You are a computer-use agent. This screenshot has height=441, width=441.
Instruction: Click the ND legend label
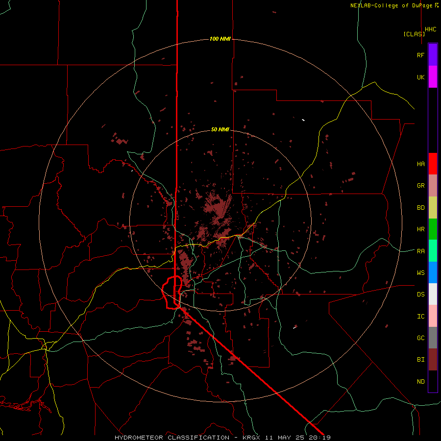tap(420, 382)
